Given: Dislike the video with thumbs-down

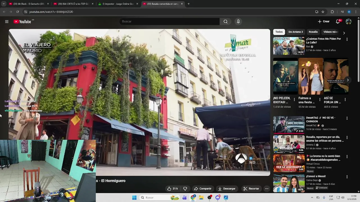Looking at the screenshot, I should coord(185,189).
